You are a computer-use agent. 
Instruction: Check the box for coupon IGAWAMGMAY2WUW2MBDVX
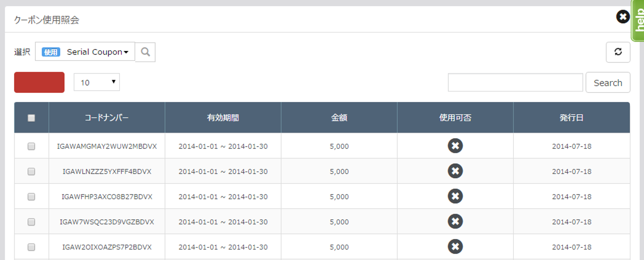coord(31,146)
